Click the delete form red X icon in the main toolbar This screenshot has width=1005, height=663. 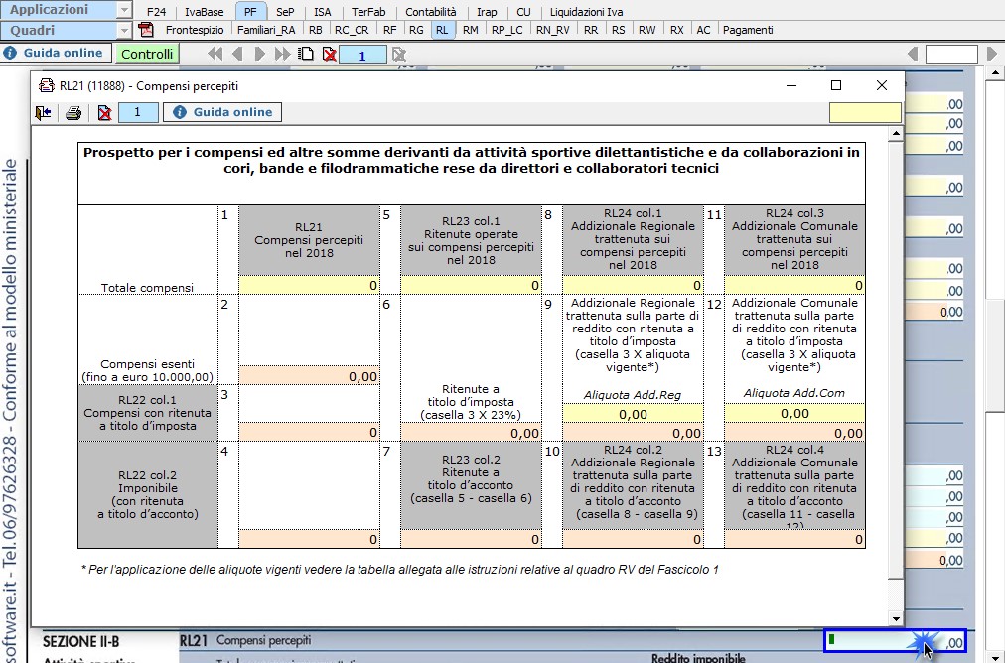coord(329,55)
